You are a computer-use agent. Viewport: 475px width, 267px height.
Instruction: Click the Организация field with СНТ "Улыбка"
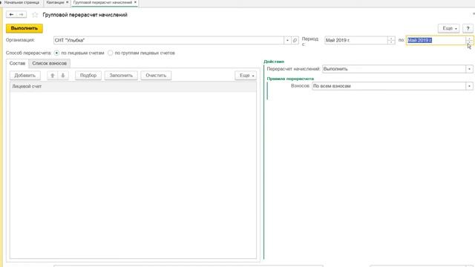(x=168, y=40)
